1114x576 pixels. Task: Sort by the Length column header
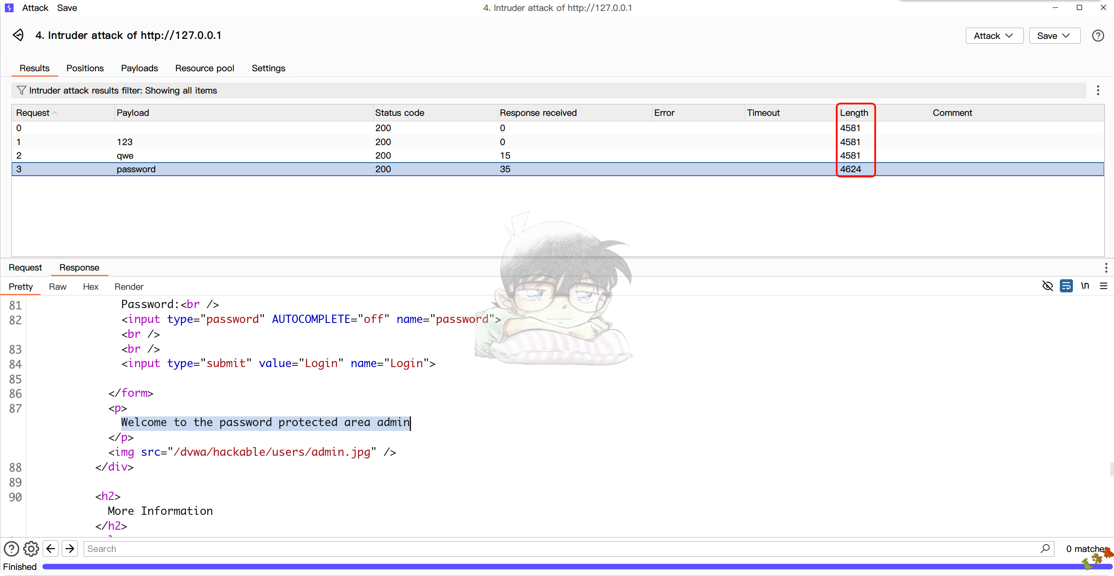pyautogui.click(x=884, y=113)
